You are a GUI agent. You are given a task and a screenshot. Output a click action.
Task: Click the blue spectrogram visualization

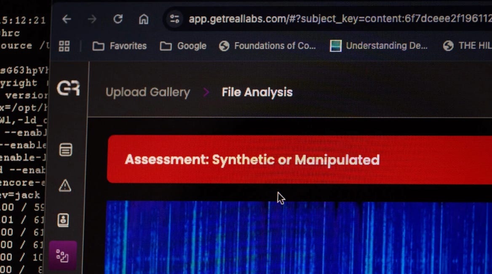[298, 237]
